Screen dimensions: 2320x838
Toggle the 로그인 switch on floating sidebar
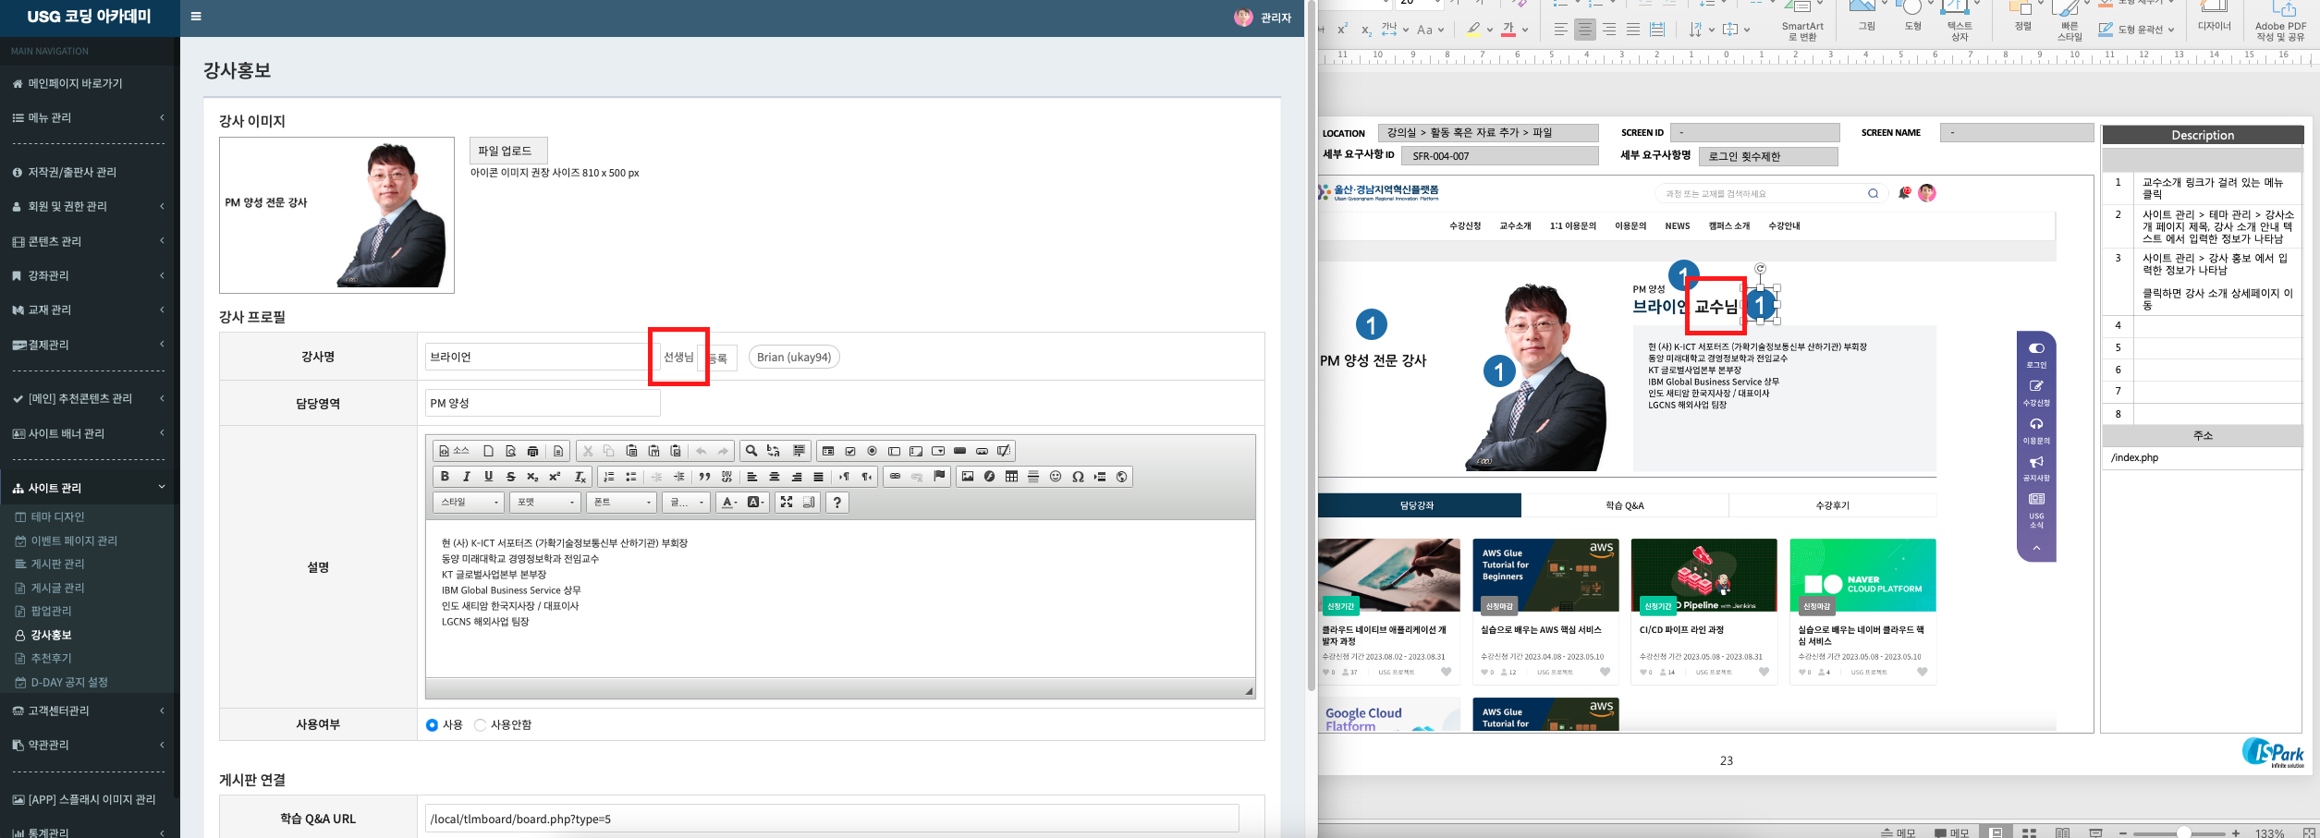click(2036, 348)
